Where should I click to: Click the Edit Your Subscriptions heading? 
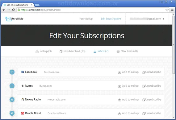tap(87, 36)
